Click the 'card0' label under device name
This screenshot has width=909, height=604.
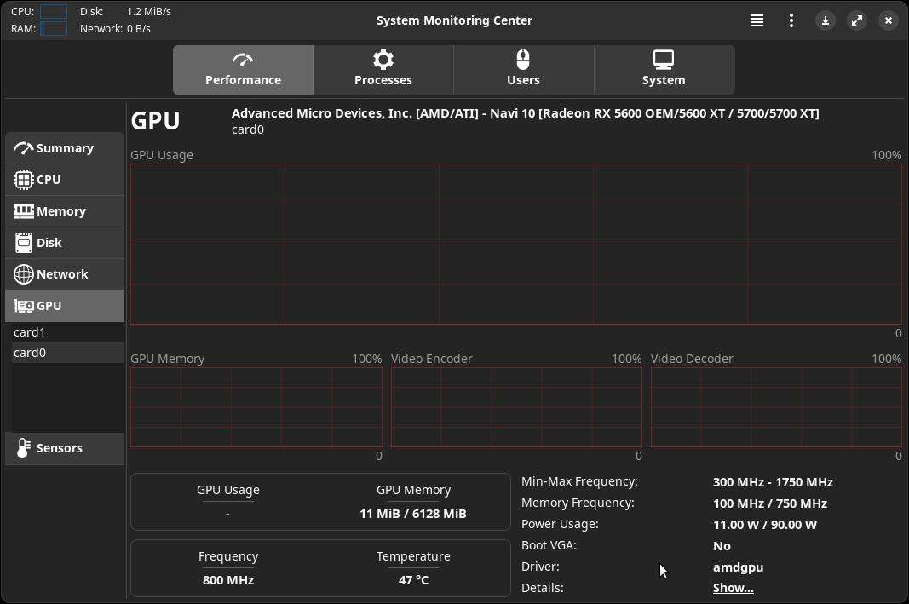coord(248,129)
